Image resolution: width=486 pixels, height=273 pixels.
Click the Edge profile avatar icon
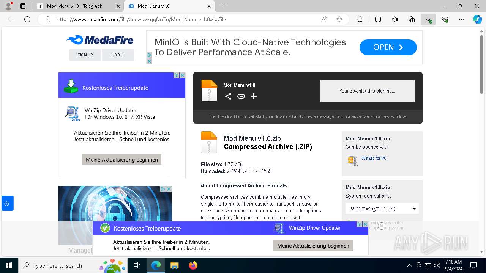coord(8,6)
